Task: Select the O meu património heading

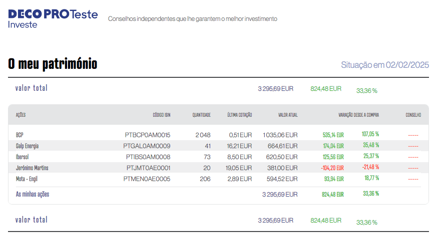Action: (x=53, y=64)
